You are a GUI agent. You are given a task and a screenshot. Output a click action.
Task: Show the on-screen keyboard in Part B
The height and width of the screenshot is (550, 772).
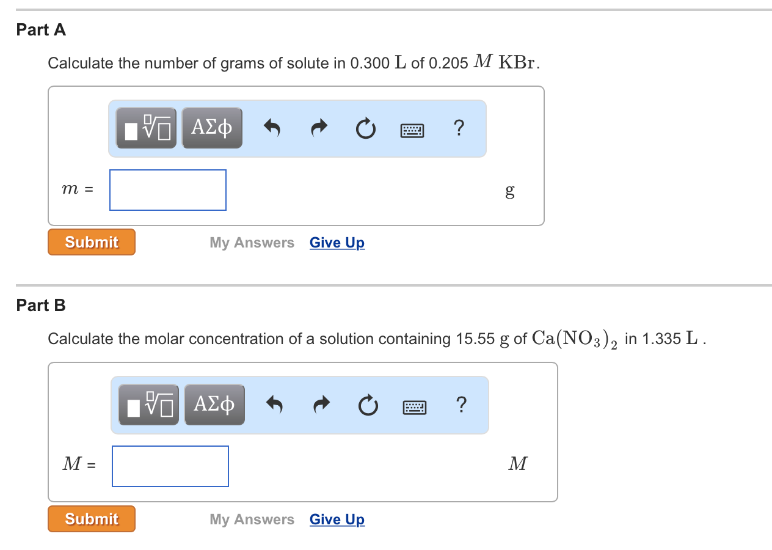click(x=415, y=405)
